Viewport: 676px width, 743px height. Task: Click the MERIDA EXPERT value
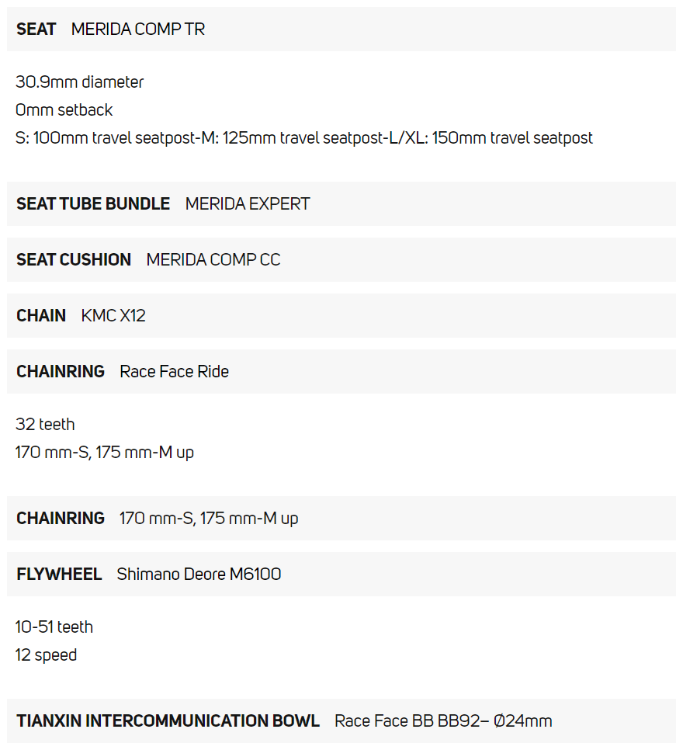tap(248, 203)
